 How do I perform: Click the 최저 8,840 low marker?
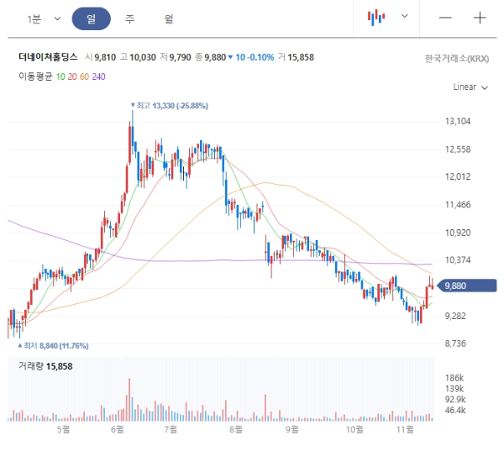click(x=53, y=346)
